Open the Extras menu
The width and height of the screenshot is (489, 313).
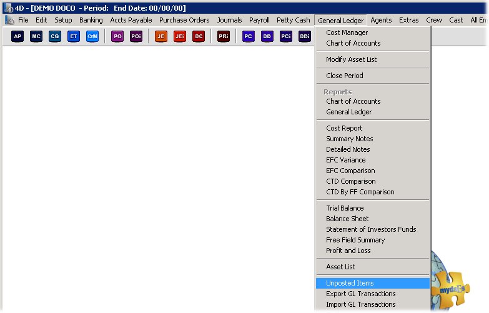pyautogui.click(x=409, y=20)
